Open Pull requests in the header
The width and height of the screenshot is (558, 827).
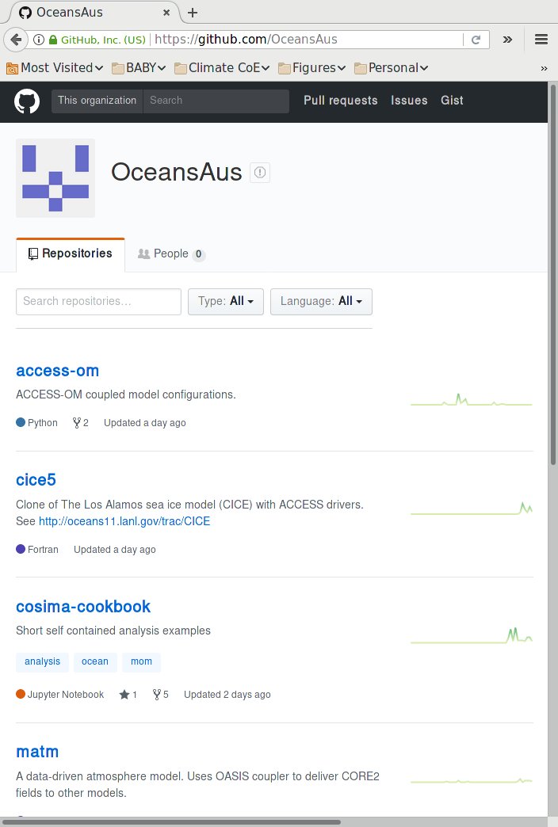tap(341, 101)
